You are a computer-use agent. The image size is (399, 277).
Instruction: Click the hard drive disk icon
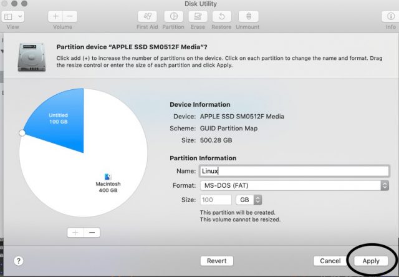coord(32,57)
